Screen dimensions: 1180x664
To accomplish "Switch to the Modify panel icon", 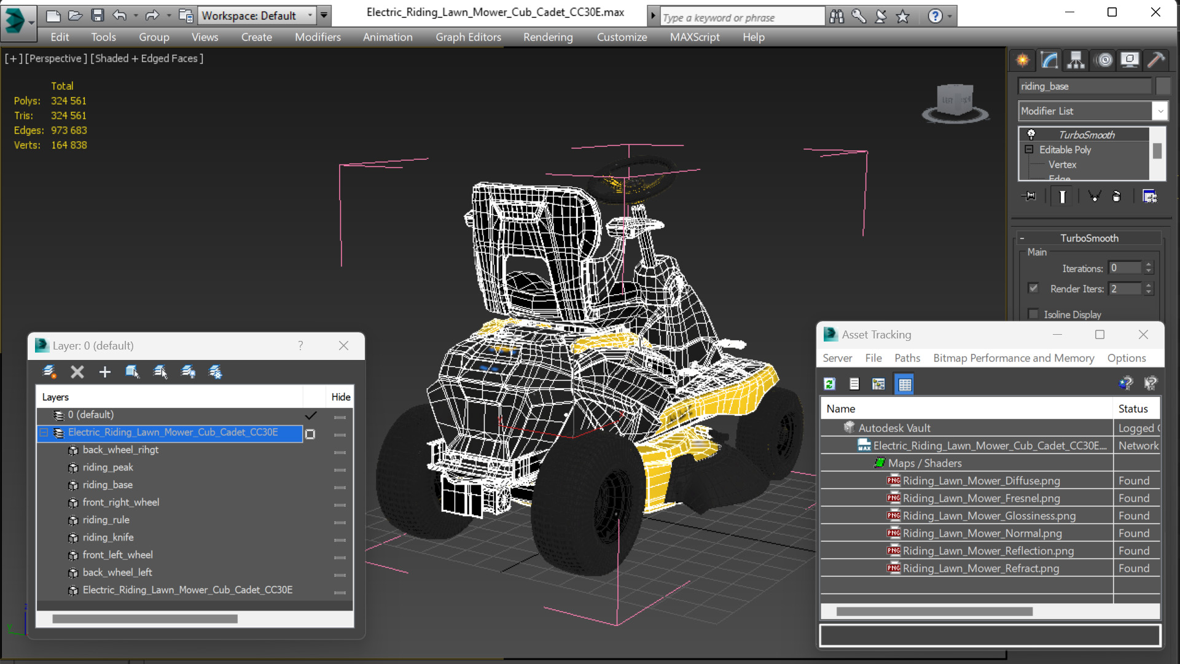I will click(x=1049, y=60).
